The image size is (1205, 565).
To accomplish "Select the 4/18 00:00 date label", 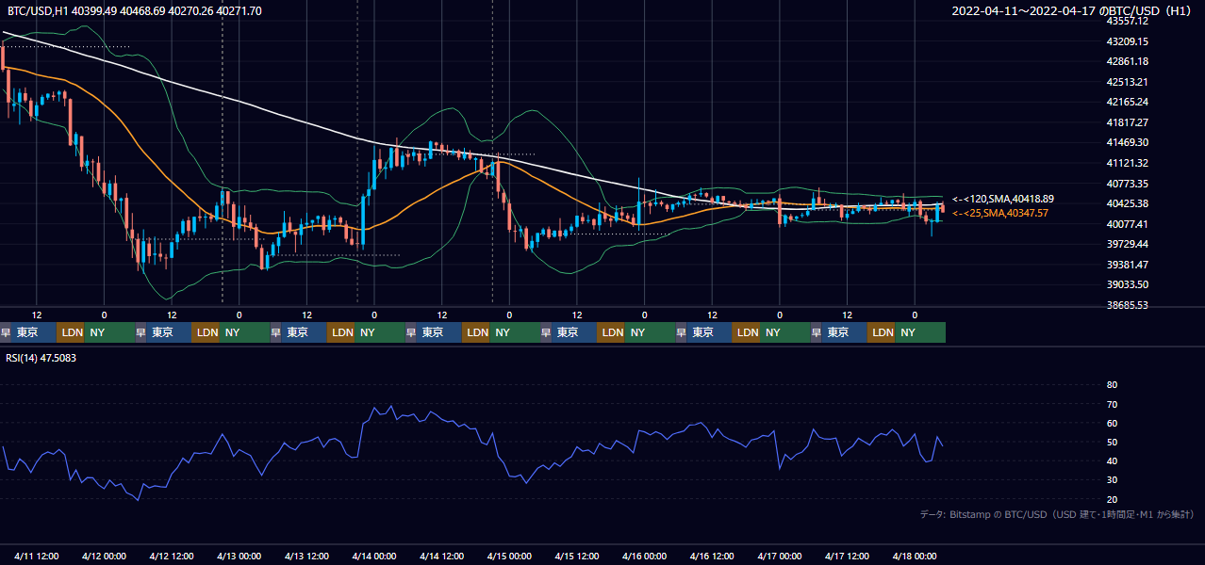I will point(915,556).
